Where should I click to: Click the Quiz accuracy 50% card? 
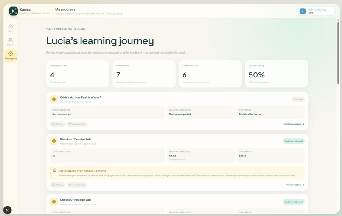276,74
